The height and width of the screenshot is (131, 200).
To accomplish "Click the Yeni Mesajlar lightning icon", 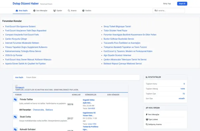I will click(147, 114).
